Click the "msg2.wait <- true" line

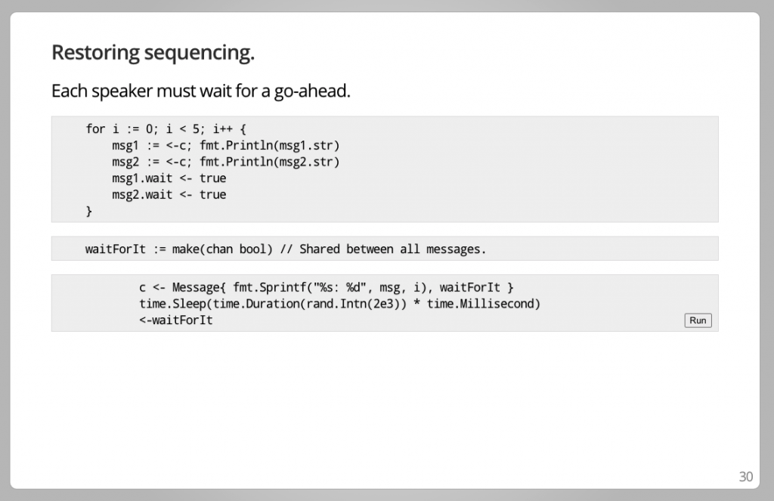(x=169, y=195)
